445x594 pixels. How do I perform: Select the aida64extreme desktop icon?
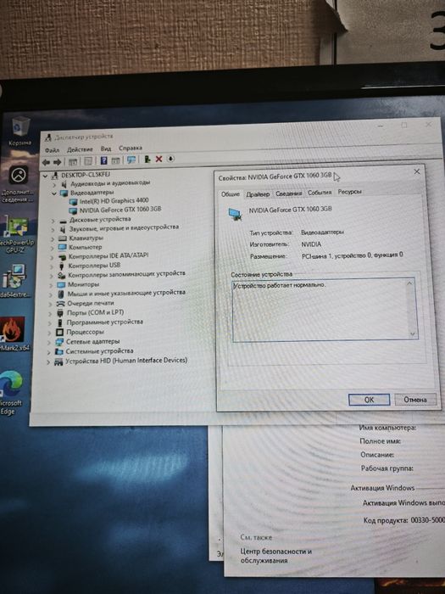pyautogui.click(x=14, y=281)
